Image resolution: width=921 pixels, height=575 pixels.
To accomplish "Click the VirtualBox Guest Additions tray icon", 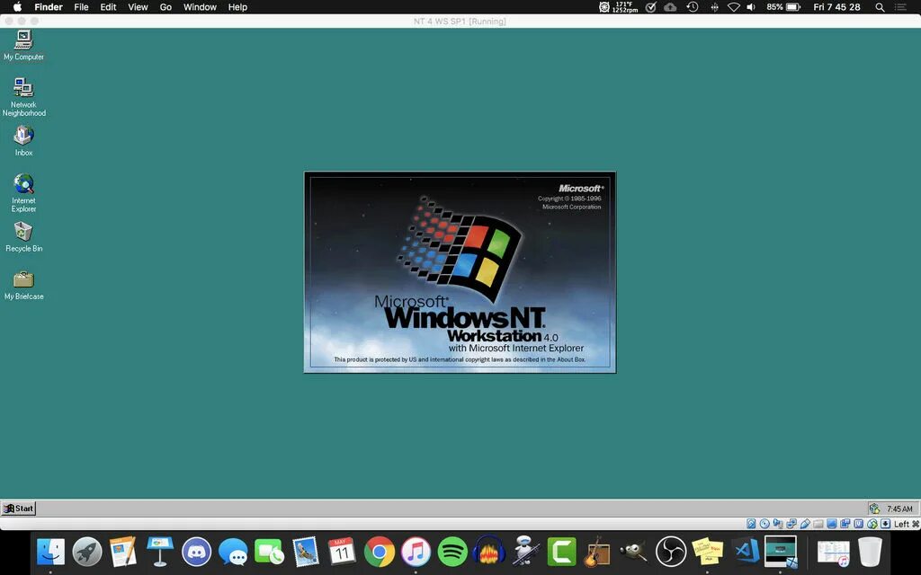I will click(874, 509).
